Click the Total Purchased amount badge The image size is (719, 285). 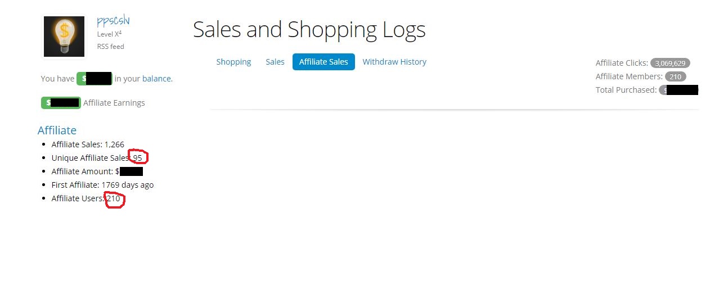pos(678,90)
